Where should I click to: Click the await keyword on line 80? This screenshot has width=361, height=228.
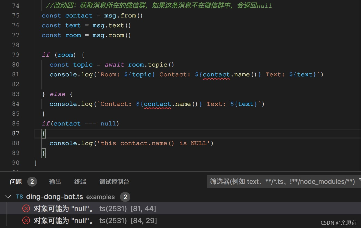115,65
